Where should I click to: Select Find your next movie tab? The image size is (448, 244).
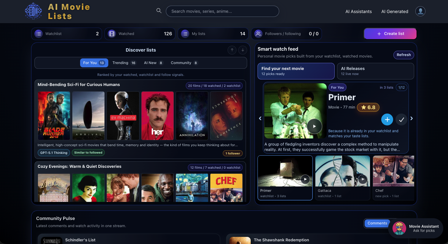click(296, 71)
